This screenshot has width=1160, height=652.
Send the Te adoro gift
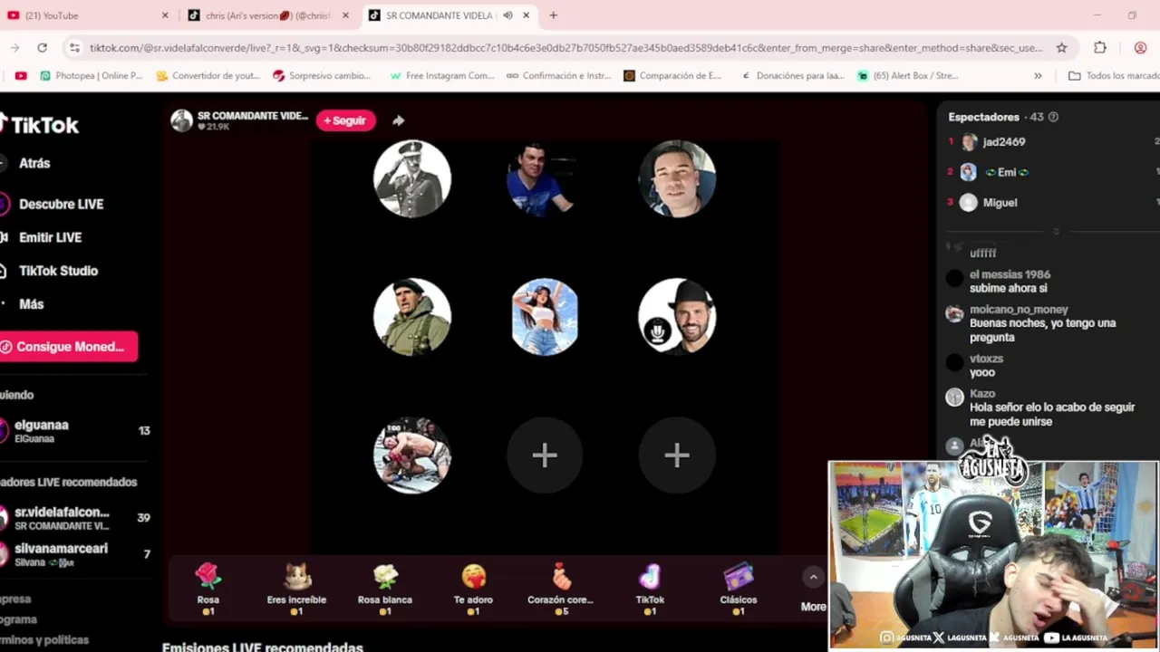tap(473, 588)
